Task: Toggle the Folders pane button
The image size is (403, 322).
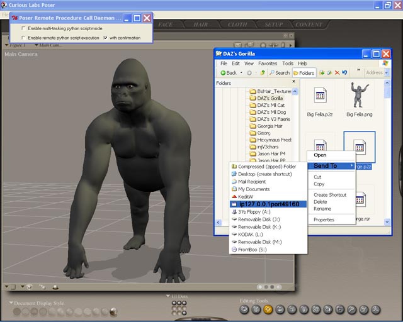Action: point(304,73)
